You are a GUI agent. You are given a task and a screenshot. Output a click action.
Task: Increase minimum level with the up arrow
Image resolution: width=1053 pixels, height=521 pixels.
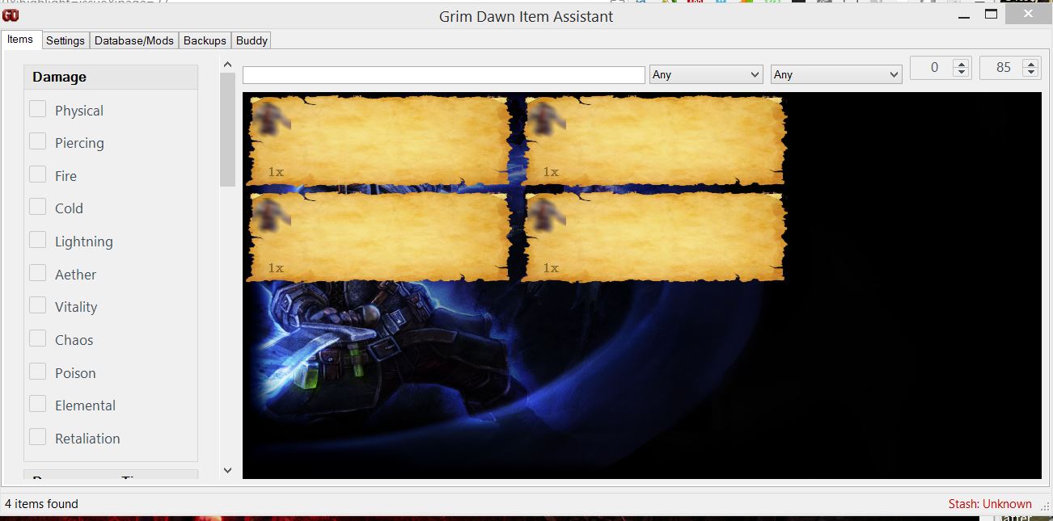(x=961, y=64)
